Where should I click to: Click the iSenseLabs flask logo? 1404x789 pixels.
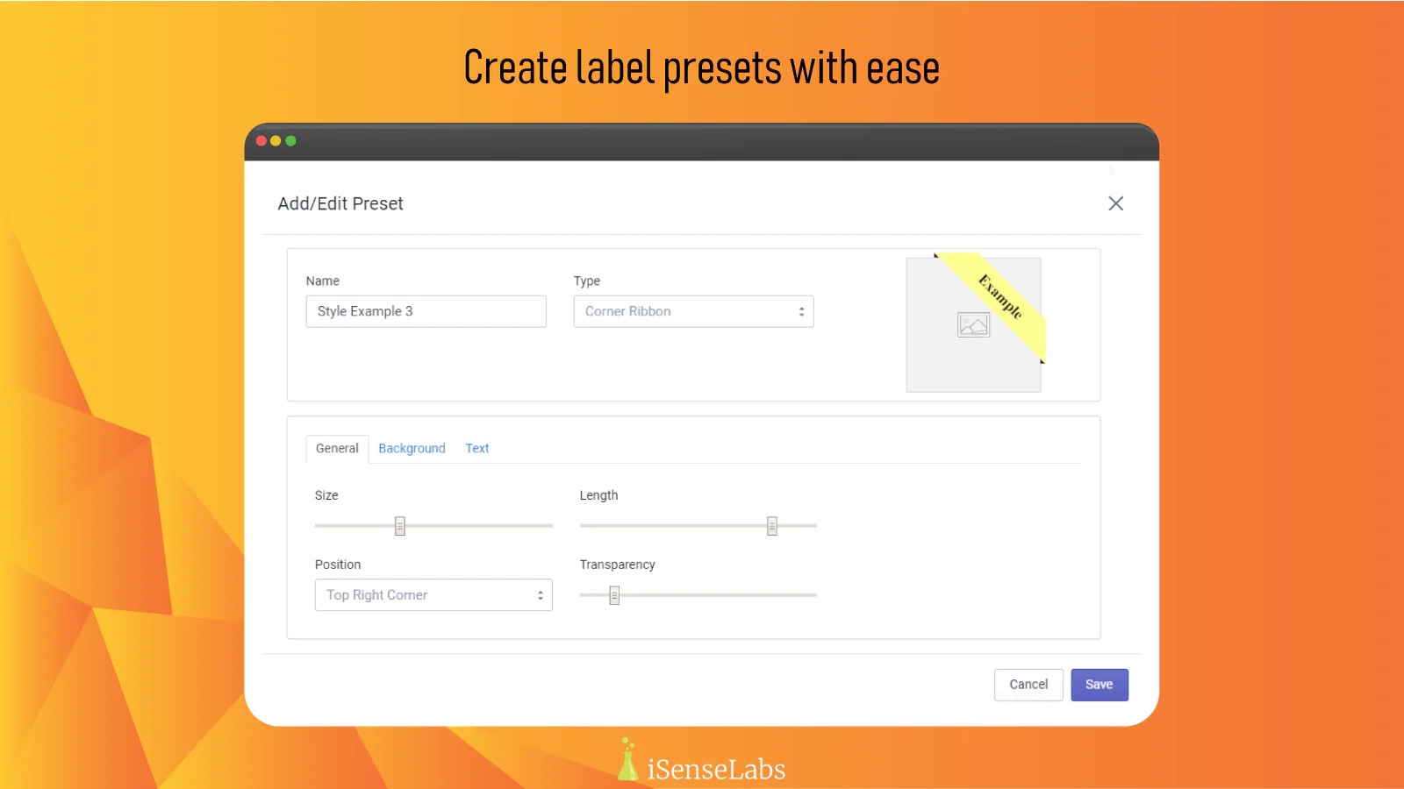(x=627, y=760)
